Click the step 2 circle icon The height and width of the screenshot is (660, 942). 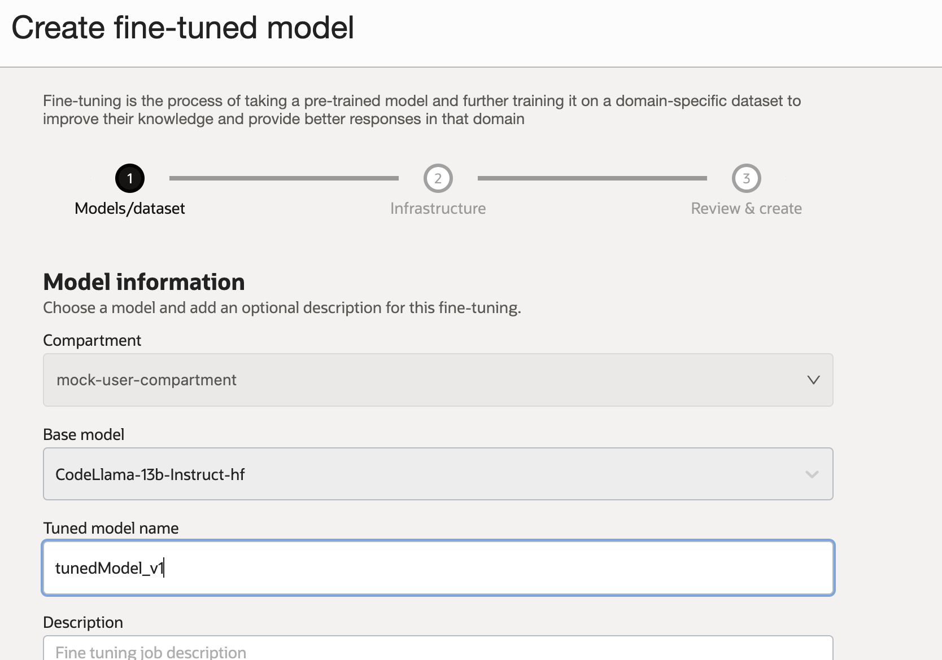coord(438,178)
